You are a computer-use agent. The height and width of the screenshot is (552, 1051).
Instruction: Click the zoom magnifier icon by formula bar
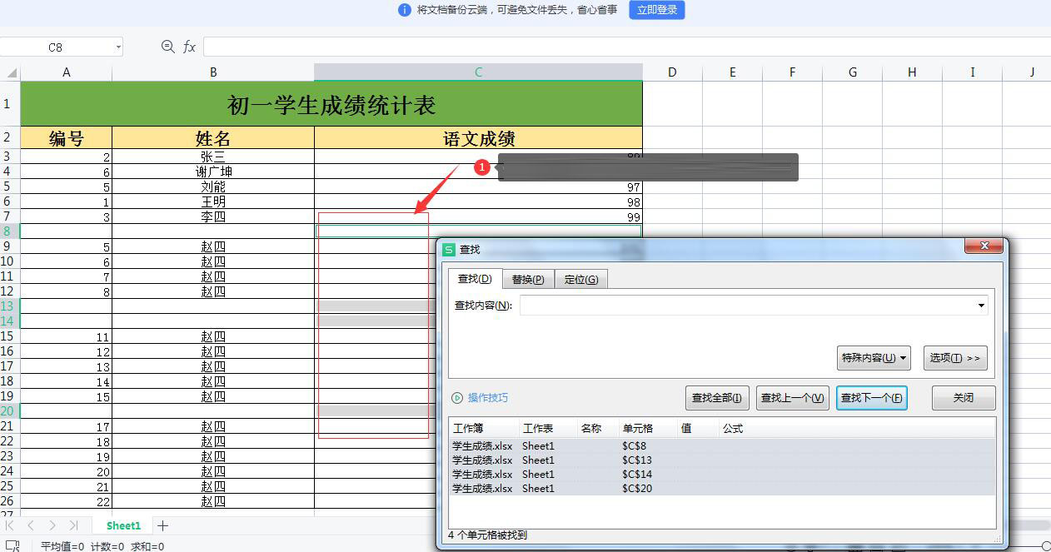pos(168,47)
